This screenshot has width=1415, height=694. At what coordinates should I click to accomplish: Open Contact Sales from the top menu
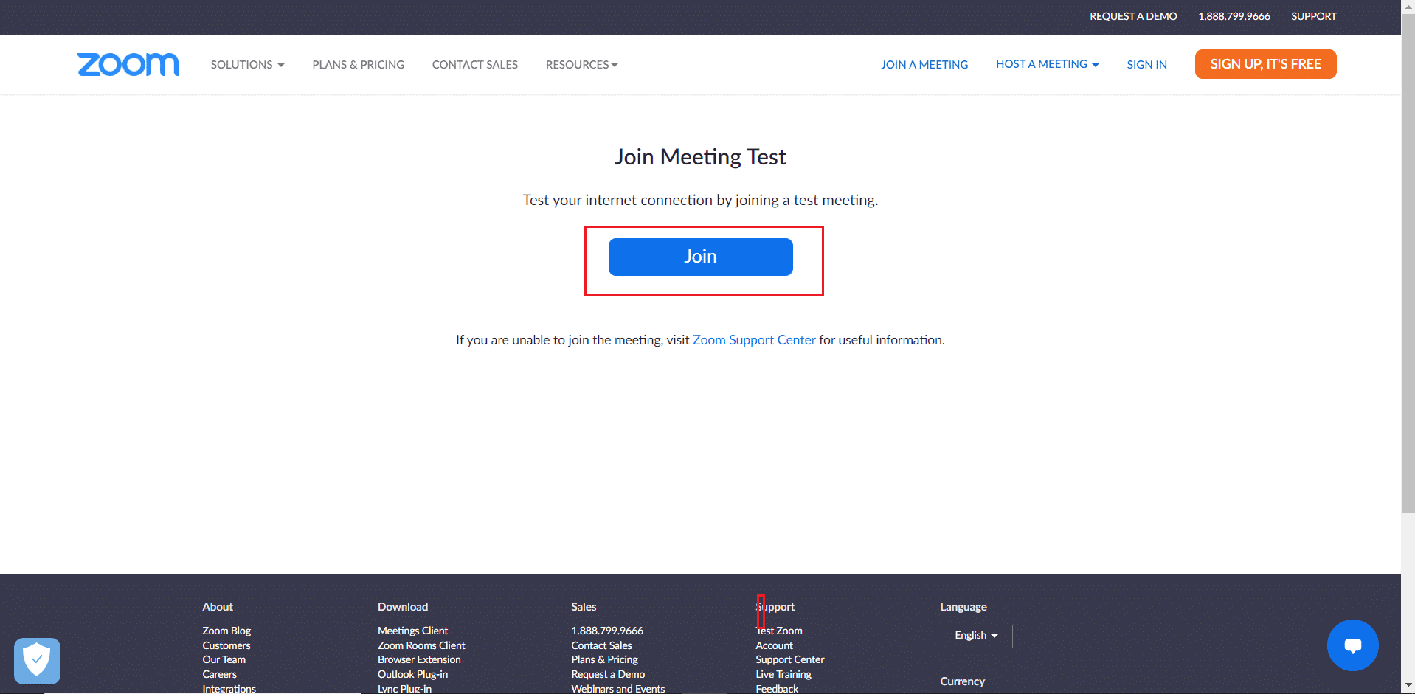pos(474,65)
